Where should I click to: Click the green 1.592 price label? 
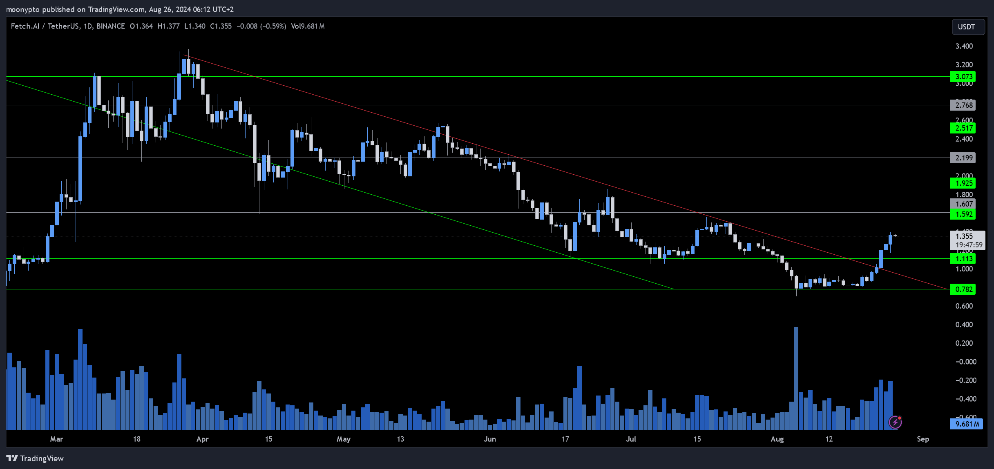963,214
